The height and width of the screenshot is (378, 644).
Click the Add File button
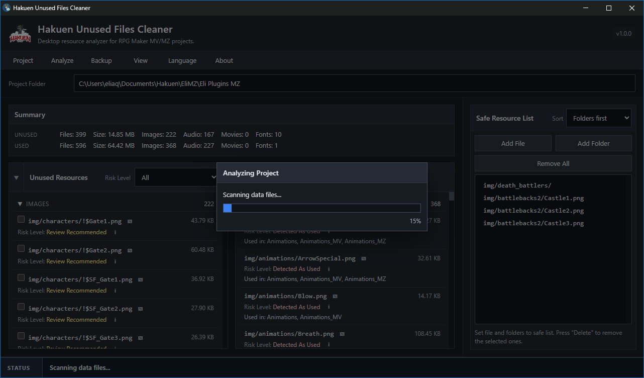[513, 143]
